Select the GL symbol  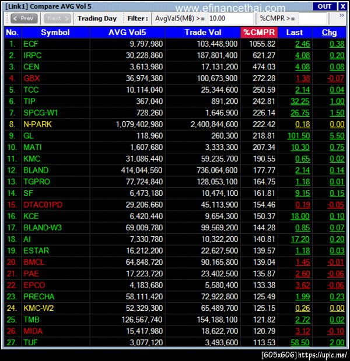pyautogui.click(x=29, y=136)
